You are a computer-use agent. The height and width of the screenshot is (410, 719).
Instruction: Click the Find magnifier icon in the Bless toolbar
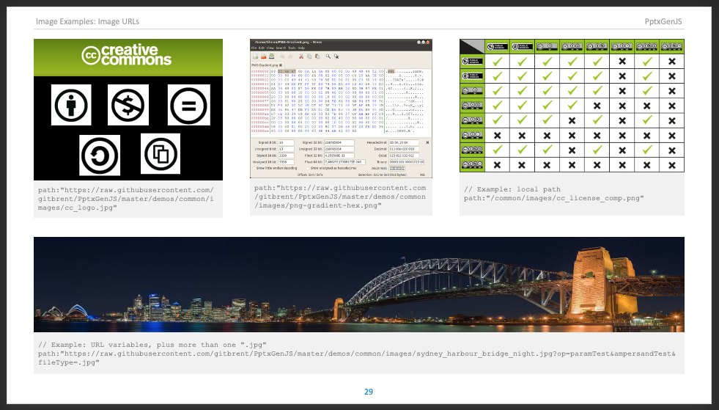pyautogui.click(x=328, y=56)
